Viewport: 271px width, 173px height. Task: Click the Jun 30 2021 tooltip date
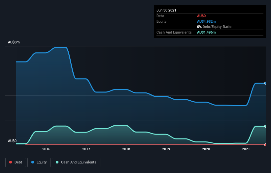click(166, 10)
